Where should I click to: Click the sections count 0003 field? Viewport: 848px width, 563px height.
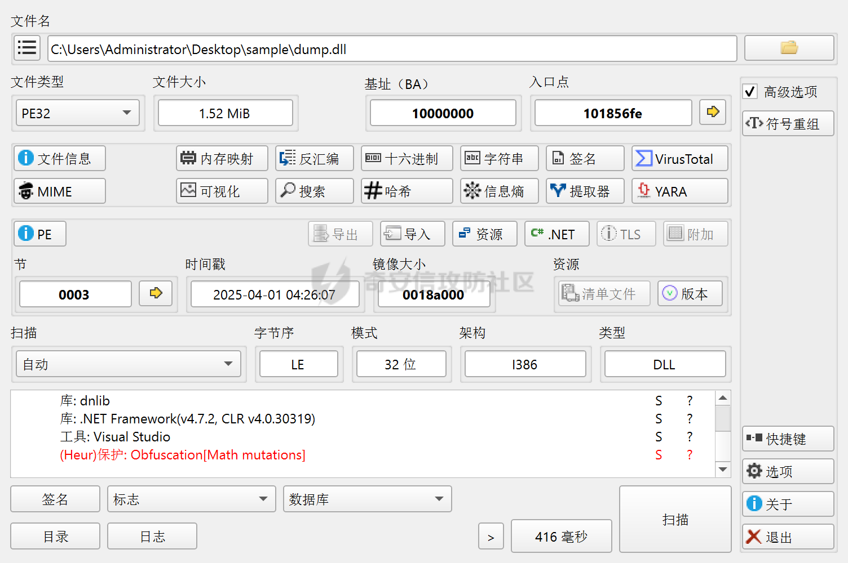click(x=76, y=294)
